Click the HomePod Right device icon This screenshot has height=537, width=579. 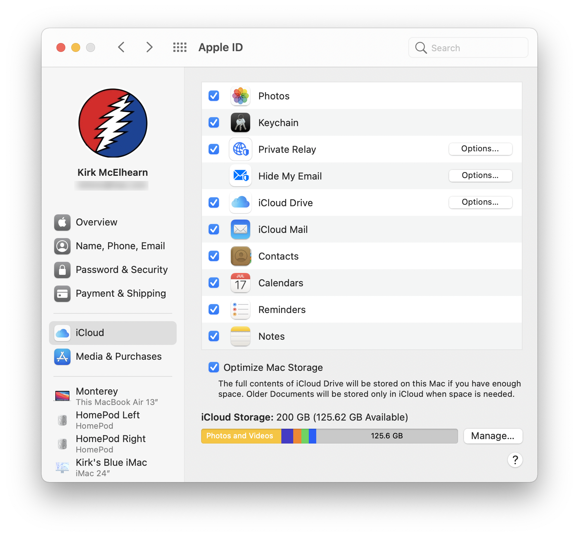pyautogui.click(x=62, y=444)
